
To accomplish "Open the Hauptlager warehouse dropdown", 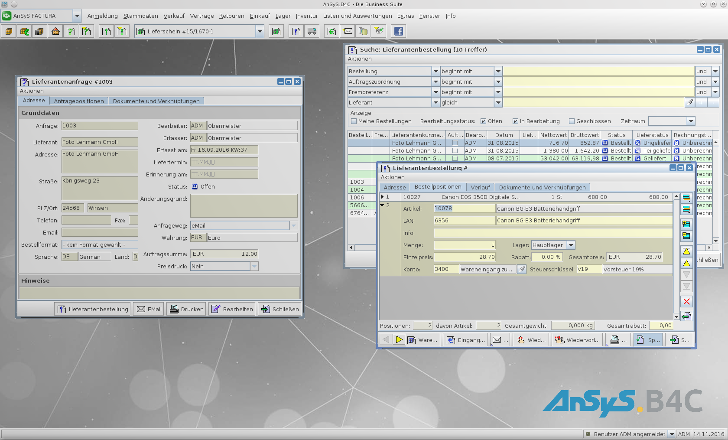I will [571, 245].
